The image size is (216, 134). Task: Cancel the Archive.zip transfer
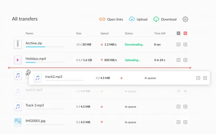click(185, 44)
